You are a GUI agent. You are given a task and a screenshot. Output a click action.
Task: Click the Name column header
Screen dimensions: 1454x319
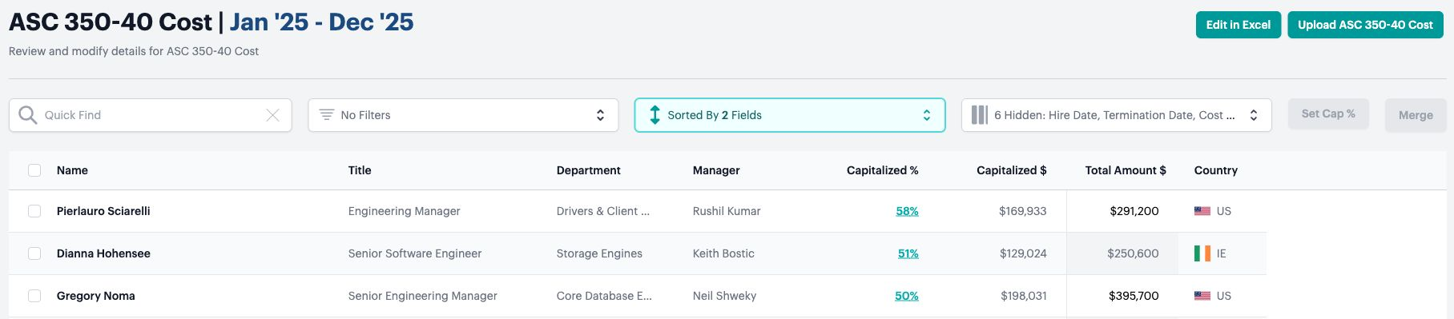click(72, 170)
